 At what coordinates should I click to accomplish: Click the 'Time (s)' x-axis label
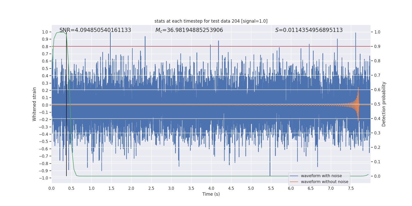[211, 194]
